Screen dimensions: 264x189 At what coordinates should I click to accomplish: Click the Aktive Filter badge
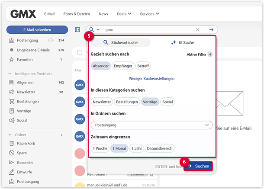tap(210, 54)
